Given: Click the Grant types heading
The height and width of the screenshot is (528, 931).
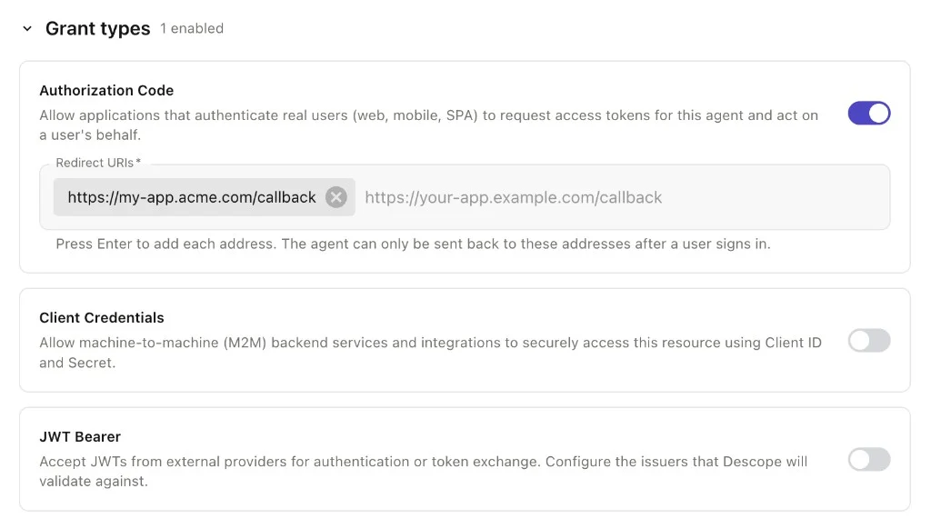Looking at the screenshot, I should tap(98, 28).
